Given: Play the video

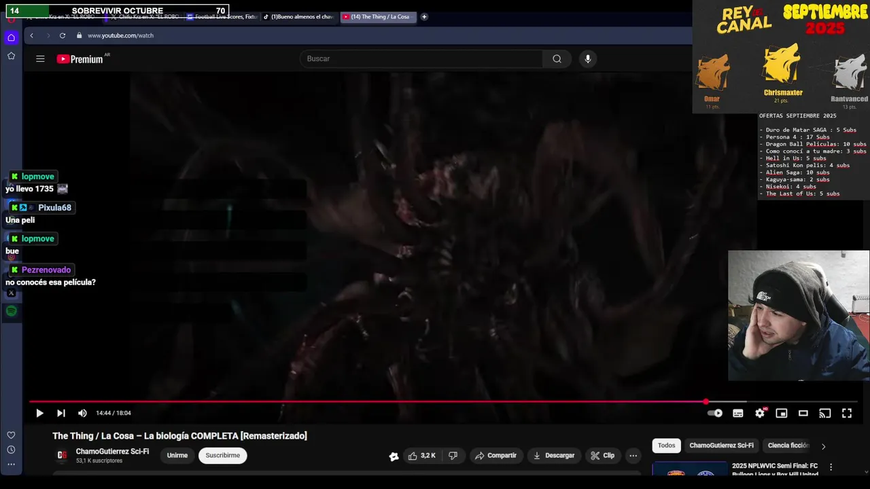Looking at the screenshot, I should [39, 413].
